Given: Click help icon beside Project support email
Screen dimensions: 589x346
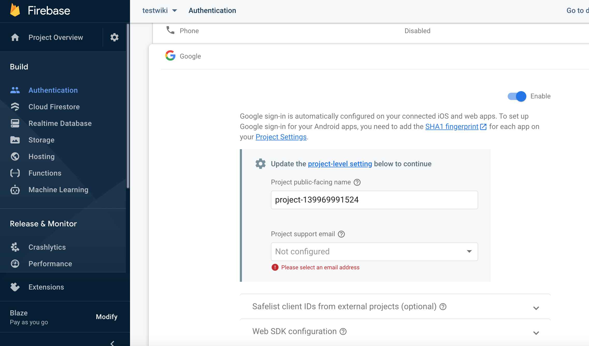Looking at the screenshot, I should click(341, 234).
